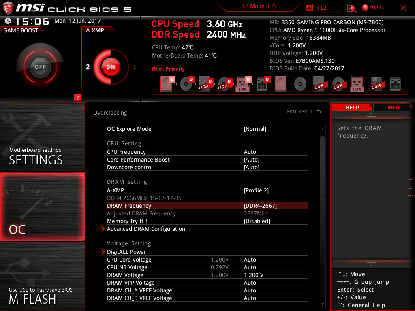Switch to EZ Mode (F7)
Screen dimensions: 415x311
pos(259,6)
